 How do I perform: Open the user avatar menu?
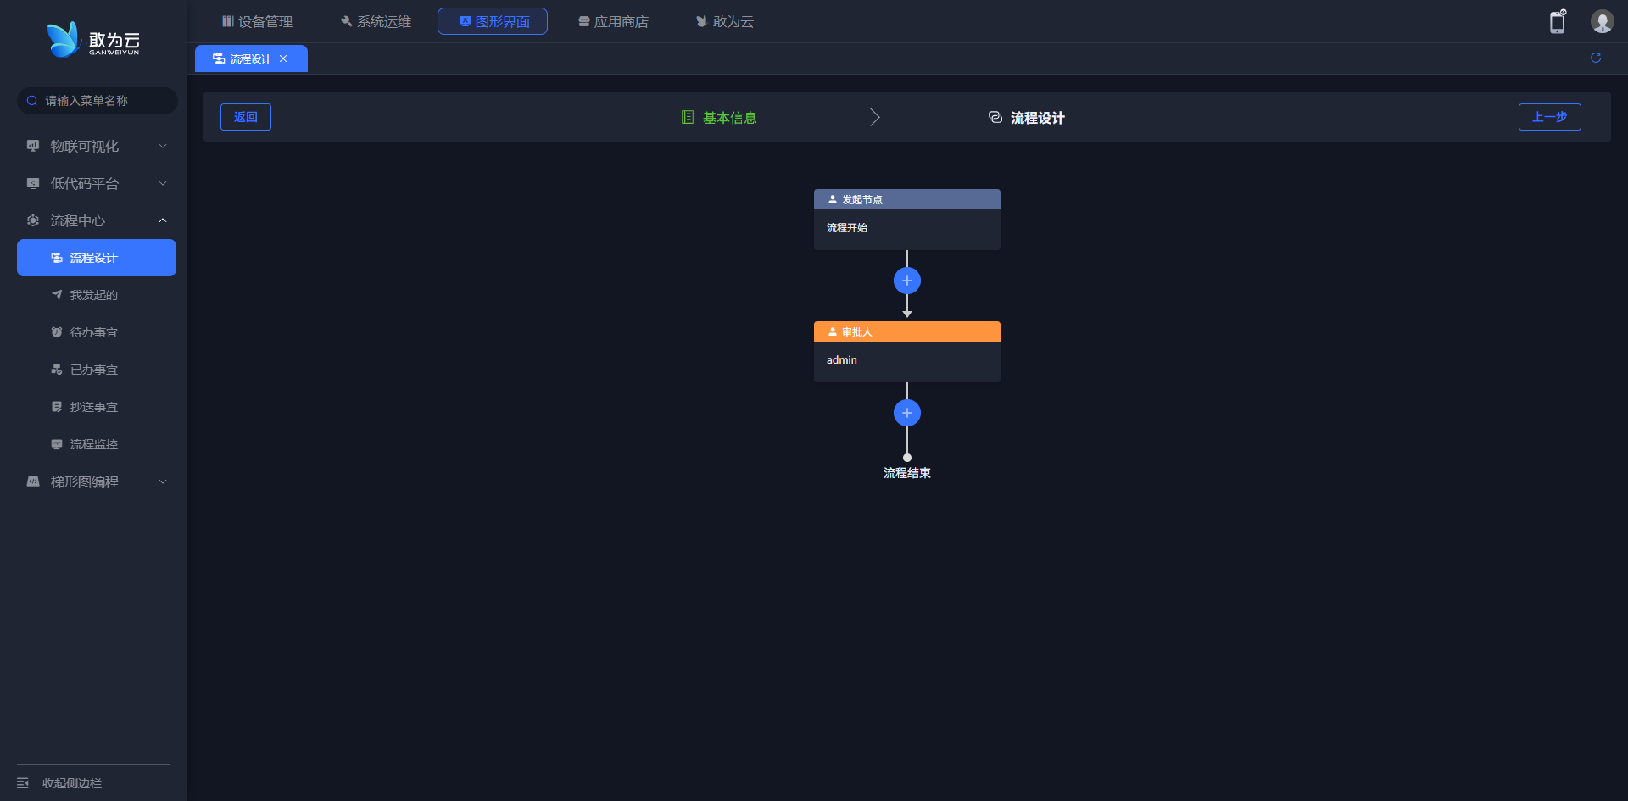(1602, 21)
